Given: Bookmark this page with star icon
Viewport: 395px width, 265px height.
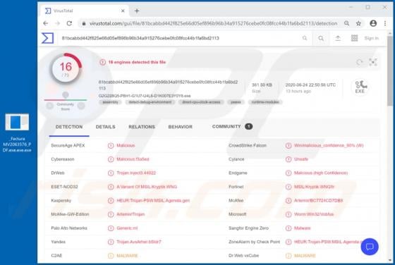Looking at the screenshot, I should (358, 23).
